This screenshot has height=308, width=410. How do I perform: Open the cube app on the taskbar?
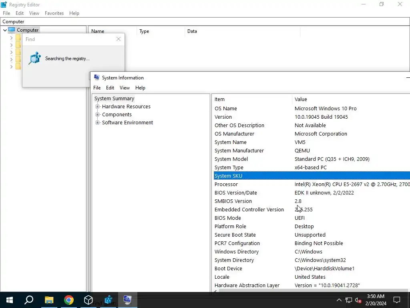click(88, 300)
